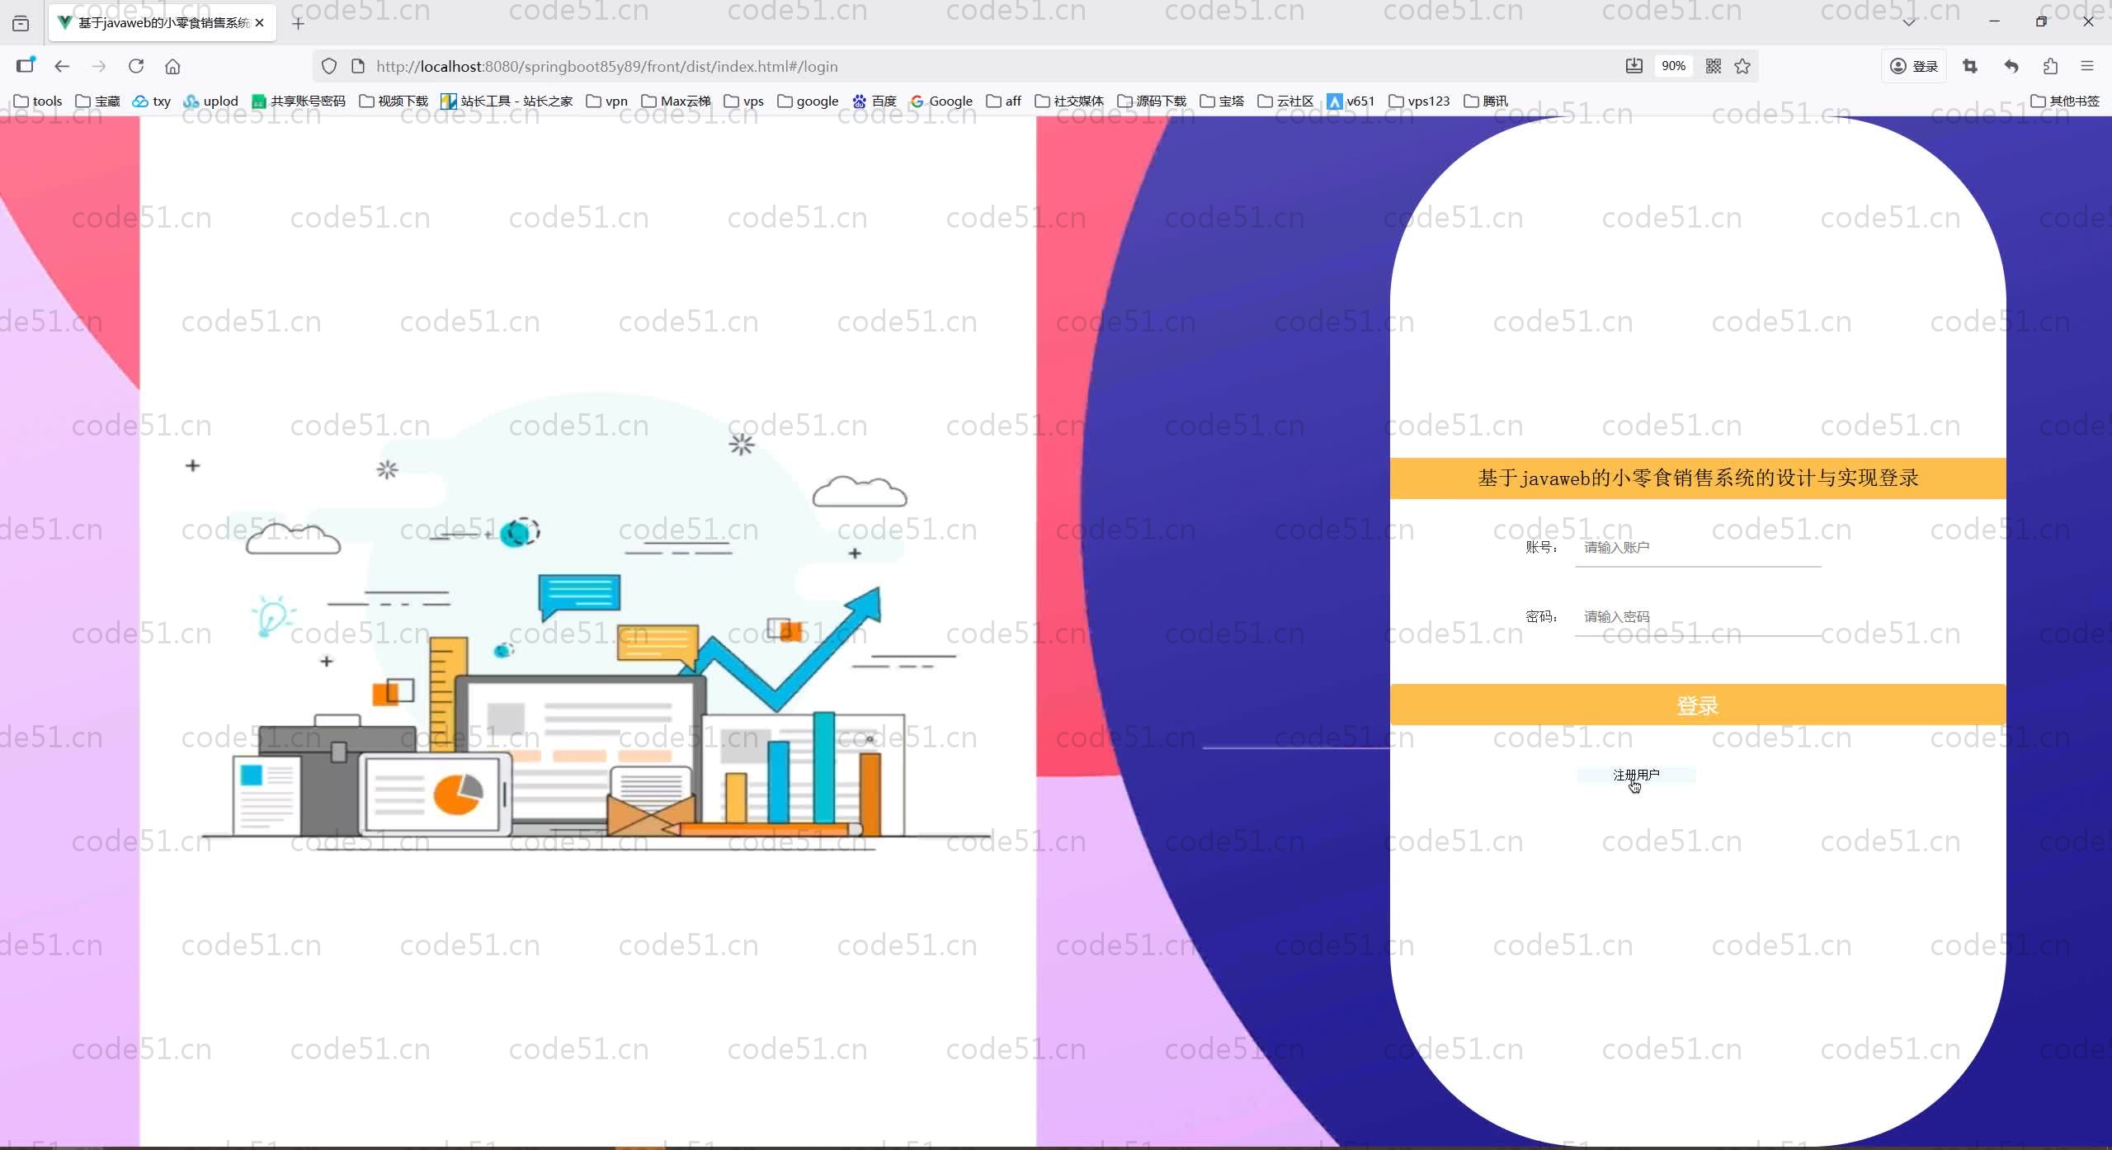The width and height of the screenshot is (2112, 1150).
Task: Open the extensions puzzle icon
Action: (x=2051, y=66)
